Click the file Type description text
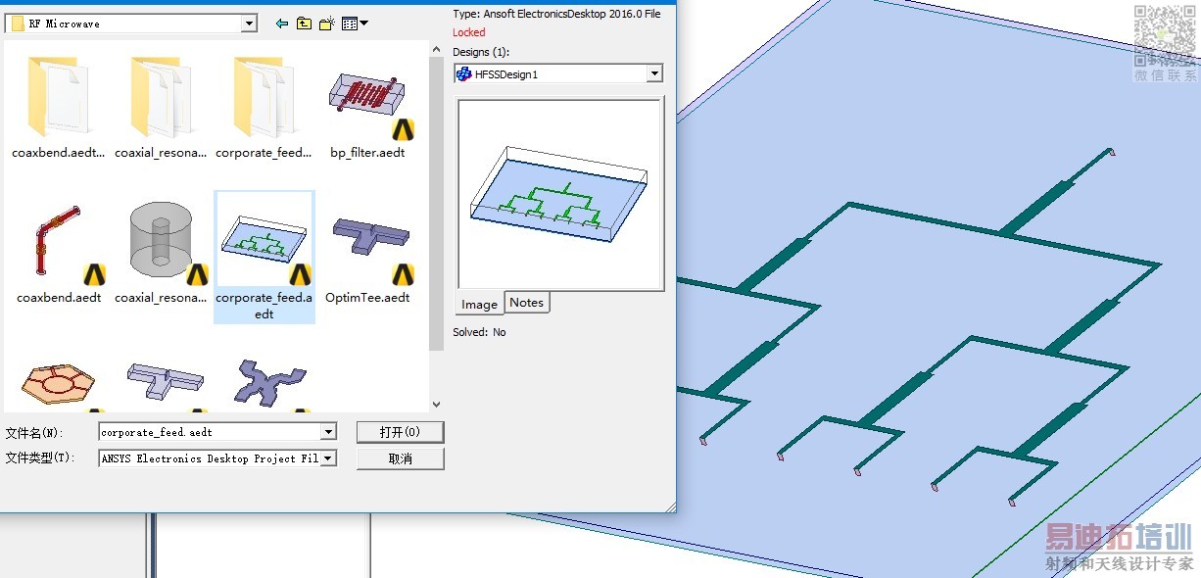Image resolution: width=1201 pixels, height=578 pixels. tap(556, 14)
